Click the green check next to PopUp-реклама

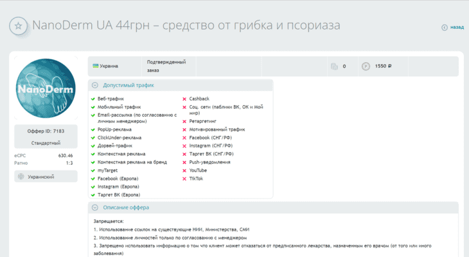93,129
